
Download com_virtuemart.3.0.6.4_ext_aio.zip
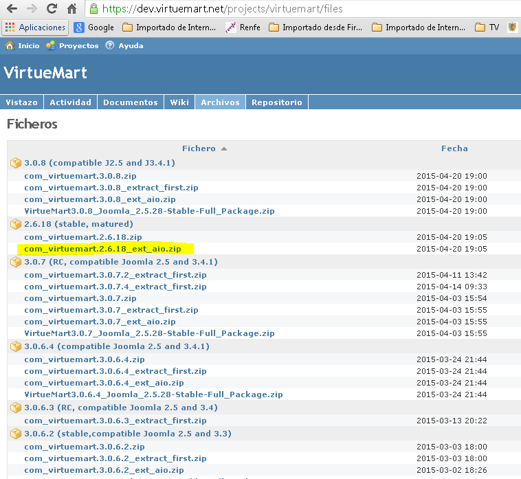click(104, 383)
